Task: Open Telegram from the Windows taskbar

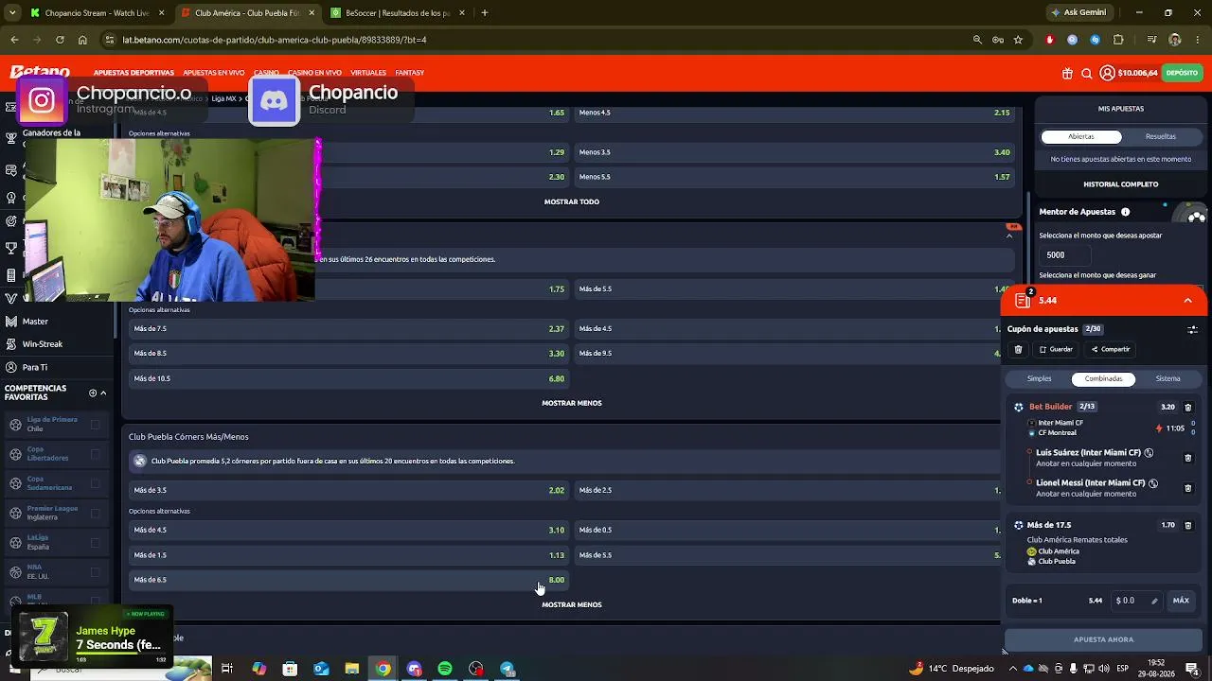Action: (508, 669)
